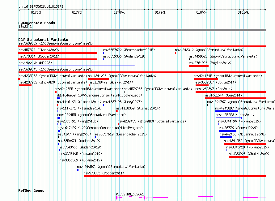Click the nsv4501767 gnomAD label
This screenshot has height=201, width=275.
pos(241,102)
